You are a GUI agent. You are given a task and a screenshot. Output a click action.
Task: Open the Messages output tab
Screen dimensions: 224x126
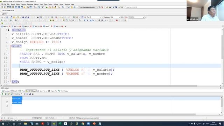pos(6,91)
